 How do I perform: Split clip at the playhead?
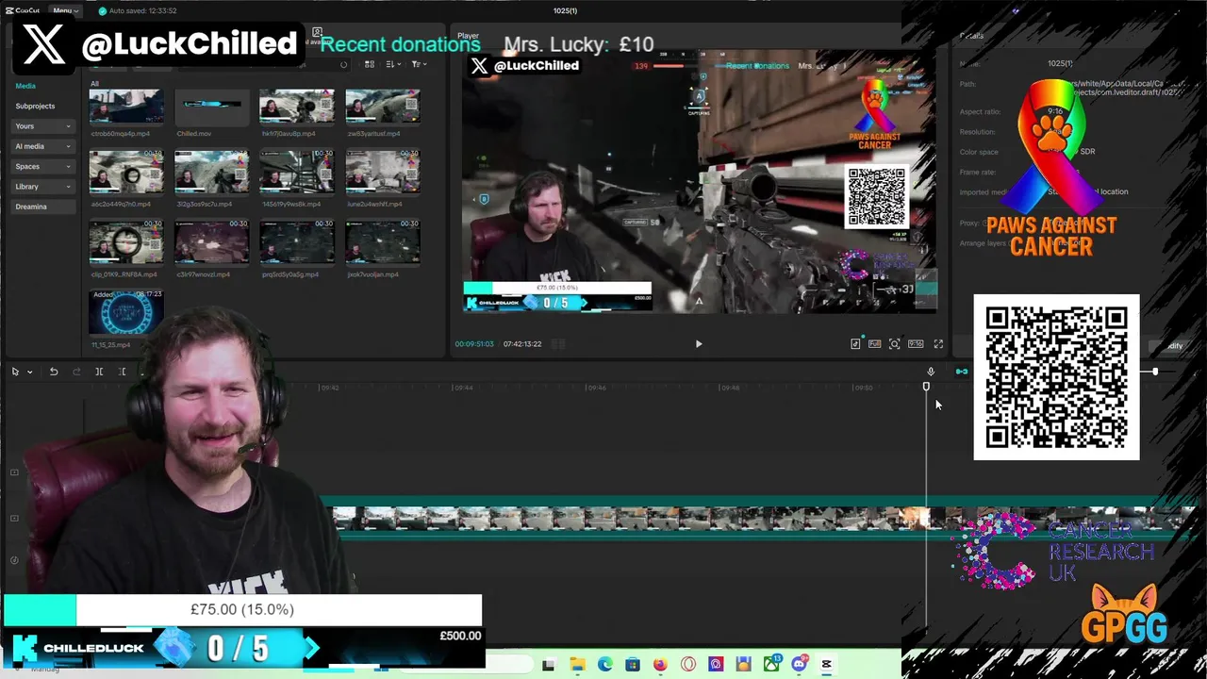click(x=99, y=372)
